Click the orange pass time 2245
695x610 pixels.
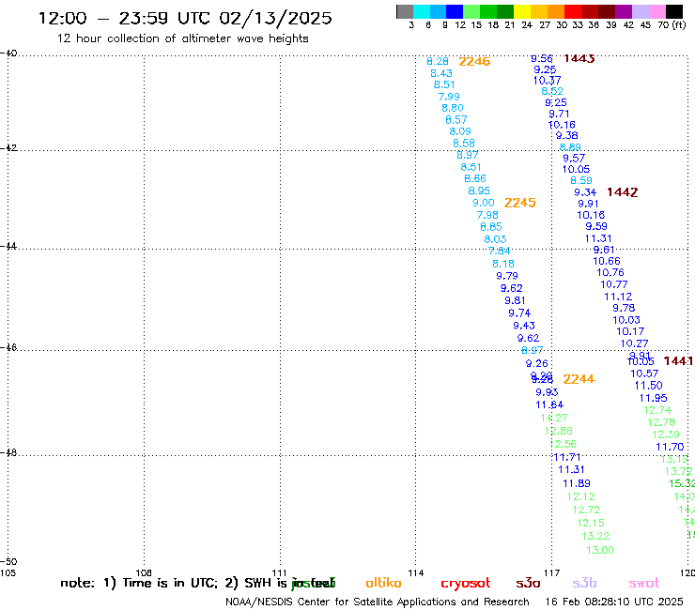(520, 203)
